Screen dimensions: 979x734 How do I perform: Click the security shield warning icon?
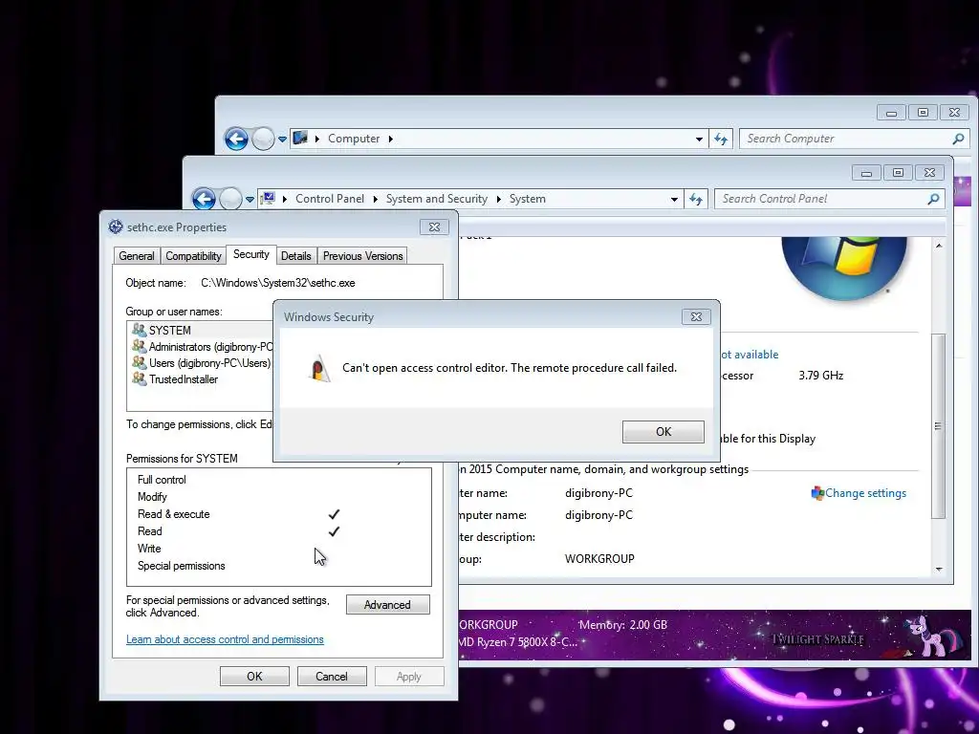pos(319,368)
